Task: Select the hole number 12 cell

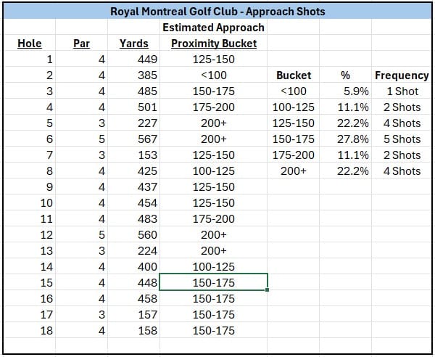Action: pos(30,235)
